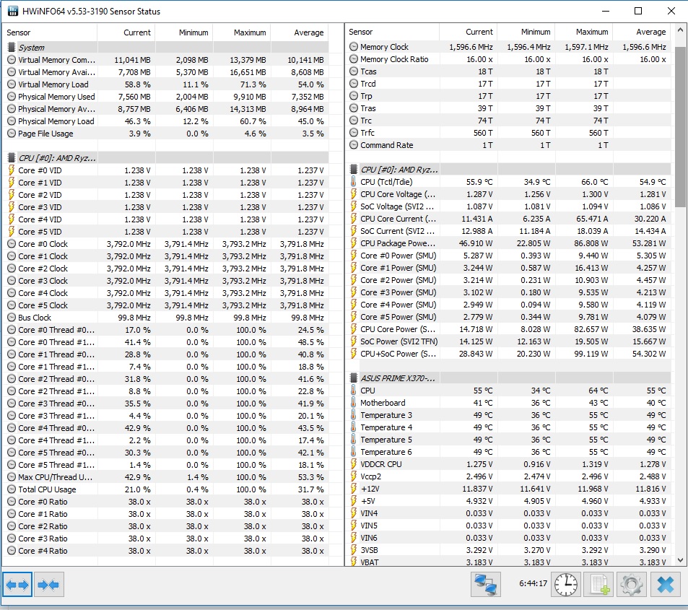The width and height of the screenshot is (688, 610).
Task: Click the scrollbar up arrow
Action: 679,30
